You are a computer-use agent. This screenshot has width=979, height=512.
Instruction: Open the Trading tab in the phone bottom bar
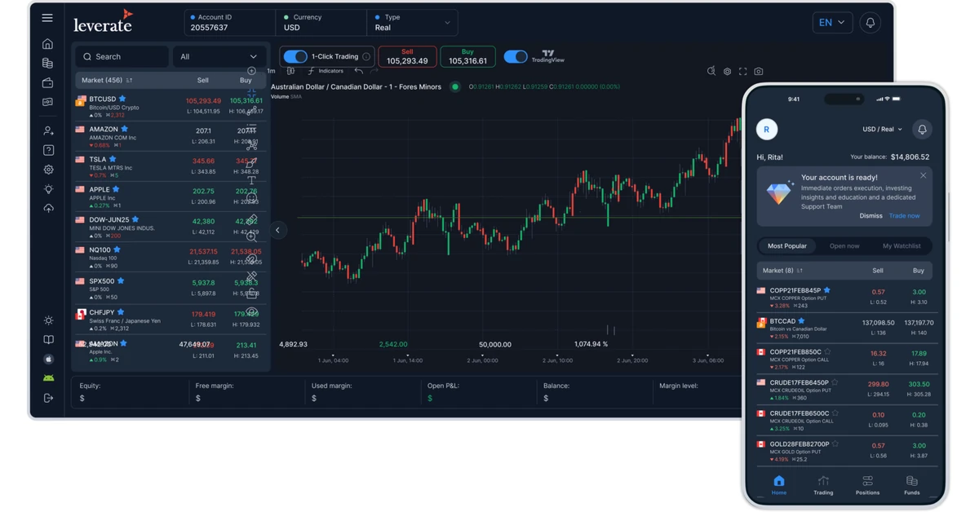823,485
